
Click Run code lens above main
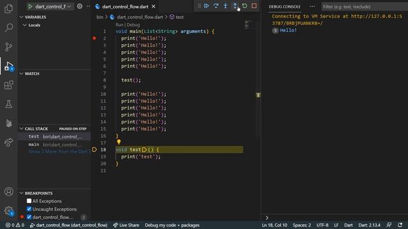119,25
